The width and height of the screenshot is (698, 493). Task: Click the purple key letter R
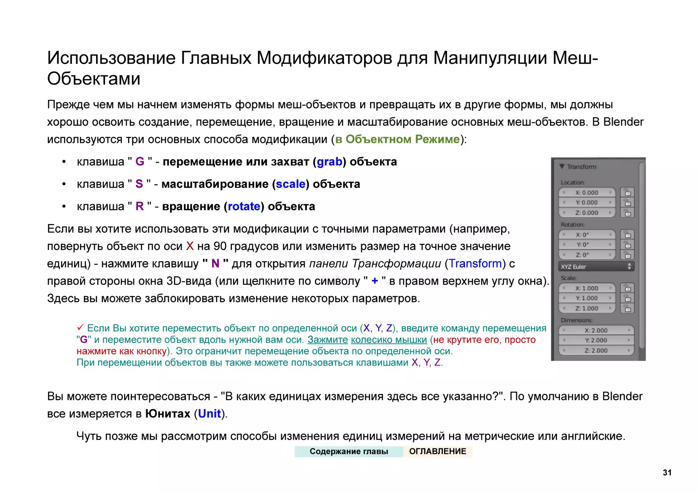(x=139, y=206)
